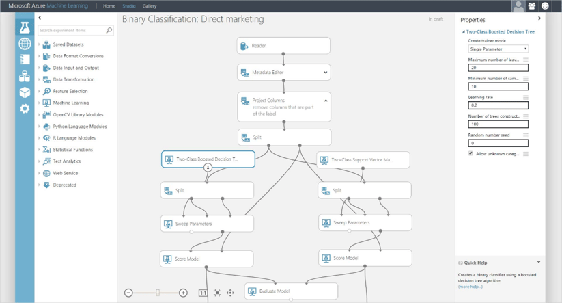Screen dimensions: 562x303
Task: Click the zoom out minus button
Action: (128, 293)
